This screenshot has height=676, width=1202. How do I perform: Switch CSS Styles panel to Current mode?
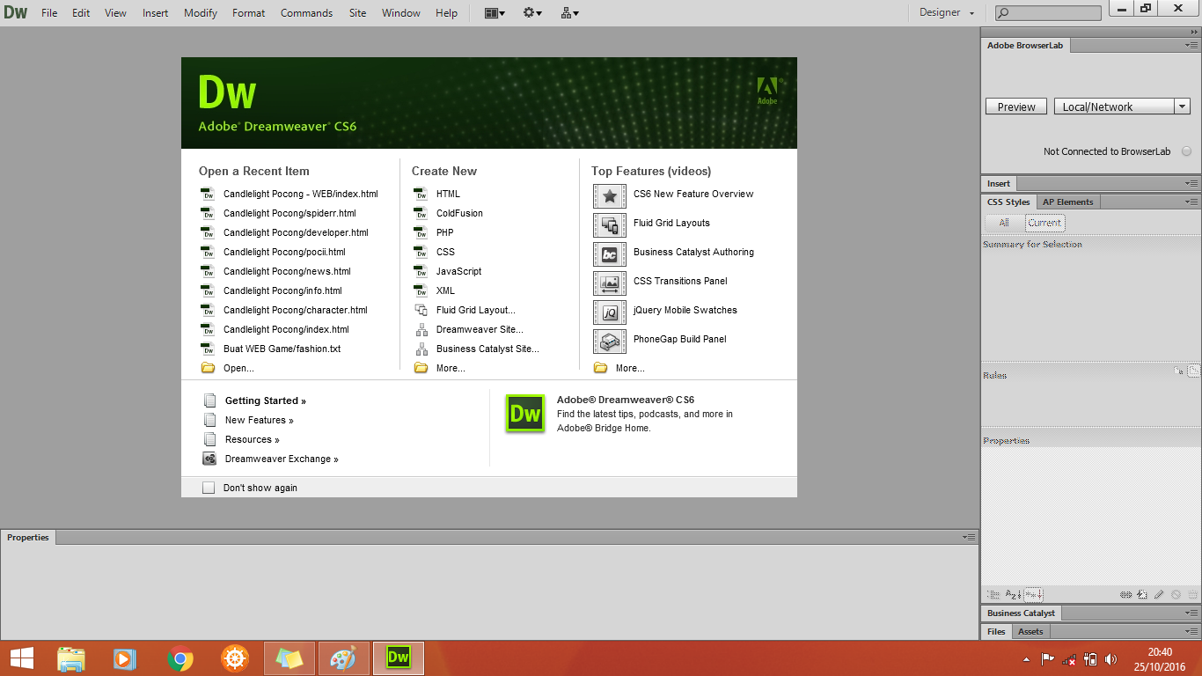(x=1044, y=223)
